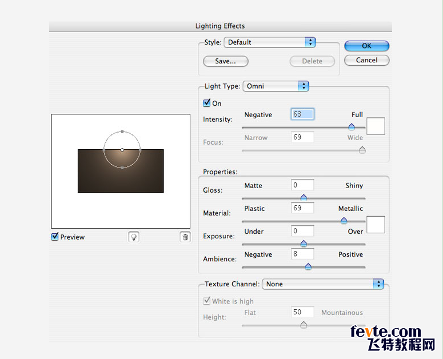This screenshot has height=359, width=443.
Task: Open the material color swatch beside Material
Action: [x=376, y=225]
